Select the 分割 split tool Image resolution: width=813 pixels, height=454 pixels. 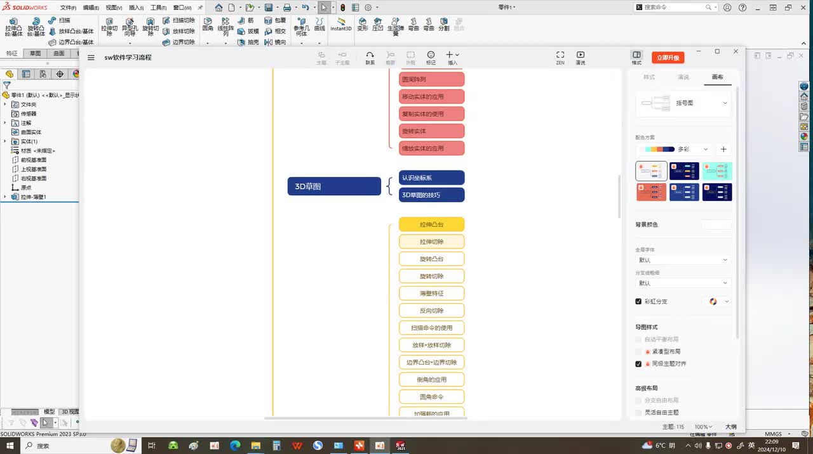tap(444, 24)
